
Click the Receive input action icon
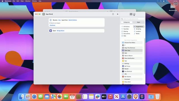(x=51, y=20)
